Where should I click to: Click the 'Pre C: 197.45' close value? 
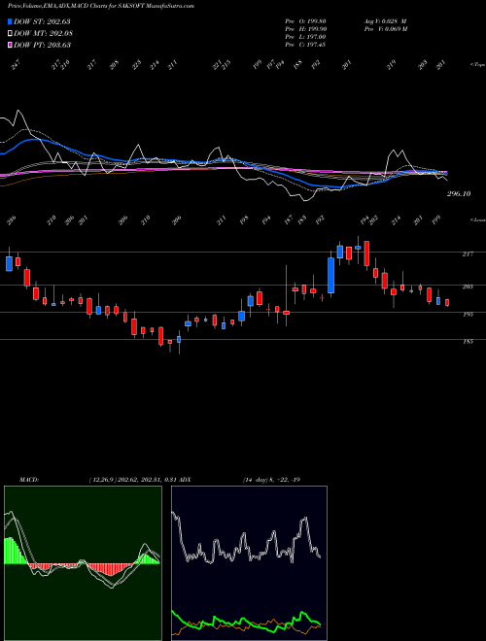[305, 45]
